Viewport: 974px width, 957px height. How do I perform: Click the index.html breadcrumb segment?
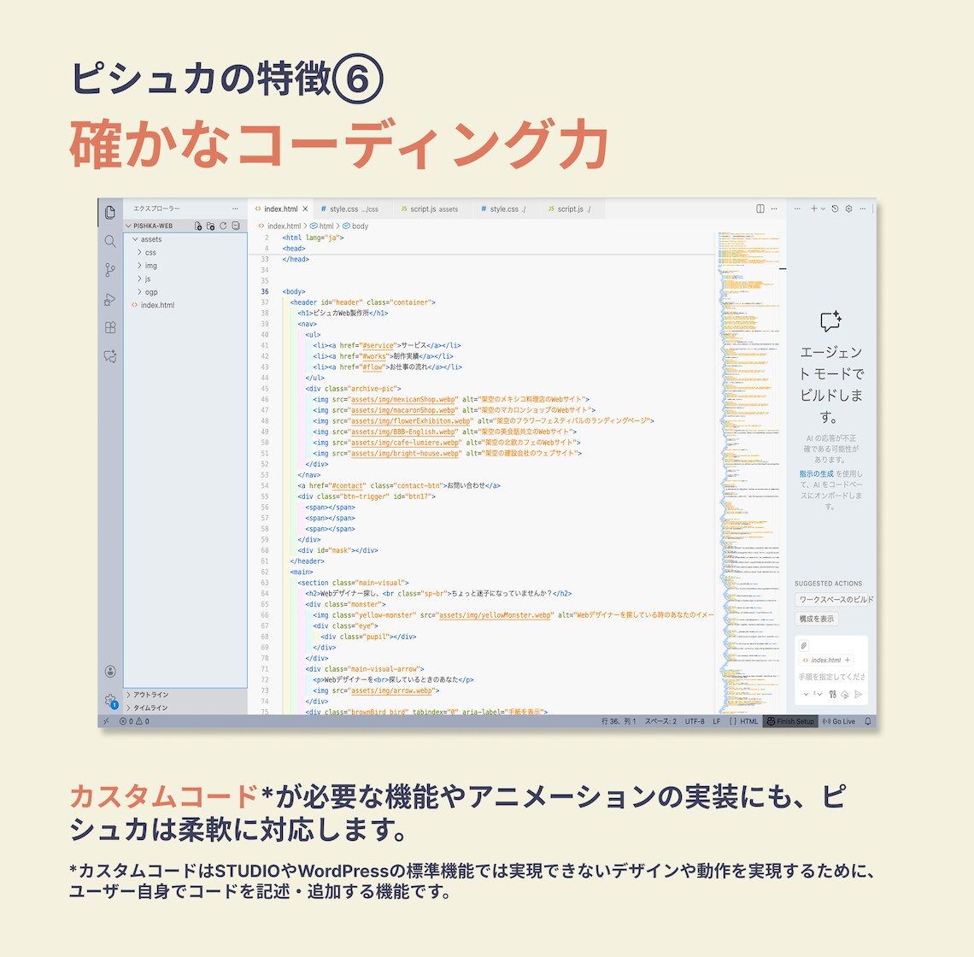coord(279,226)
